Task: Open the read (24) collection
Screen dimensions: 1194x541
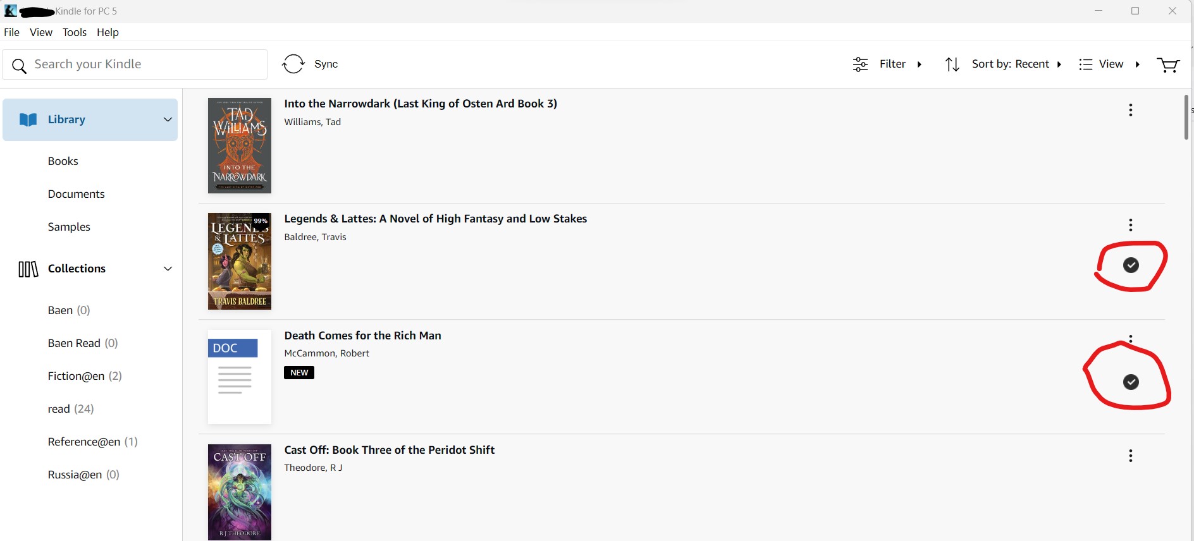Action: tap(71, 409)
